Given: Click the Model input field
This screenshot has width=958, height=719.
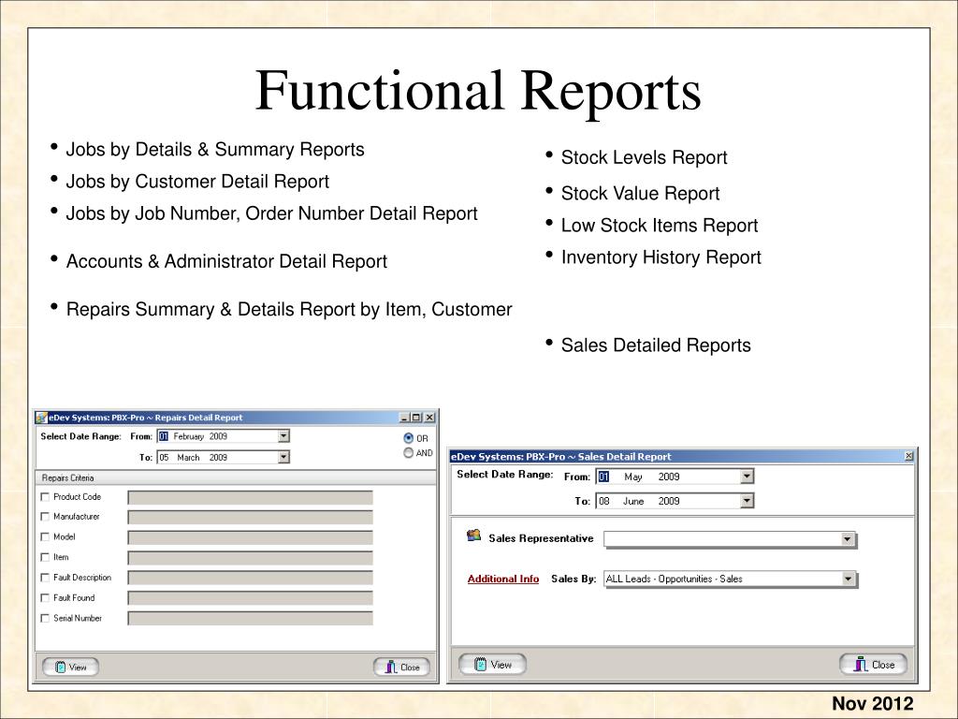Looking at the screenshot, I should [x=250, y=537].
